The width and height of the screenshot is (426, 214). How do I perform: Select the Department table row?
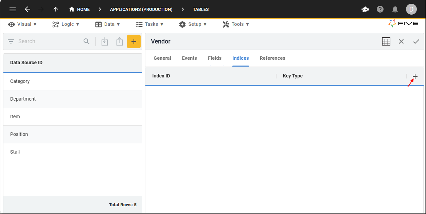point(73,99)
